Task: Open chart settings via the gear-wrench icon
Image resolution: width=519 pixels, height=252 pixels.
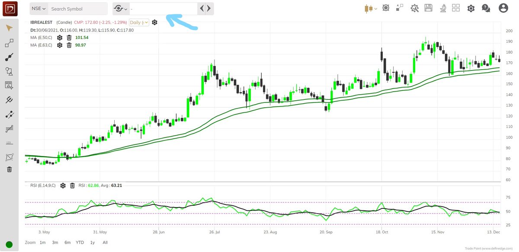Action: click(414, 8)
